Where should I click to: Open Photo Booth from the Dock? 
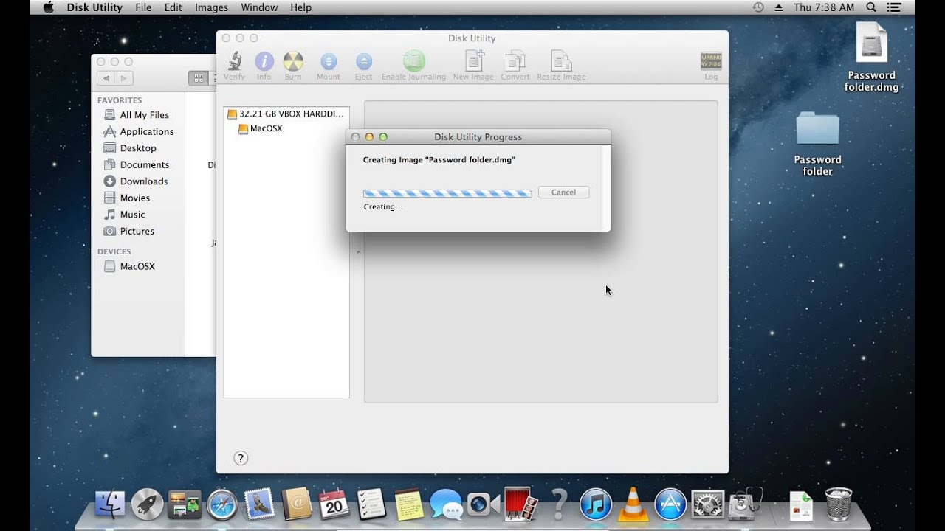(520, 505)
